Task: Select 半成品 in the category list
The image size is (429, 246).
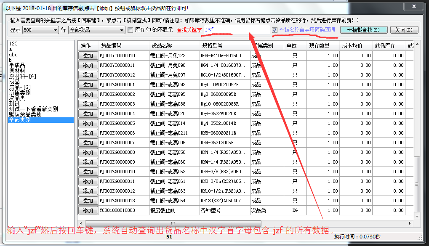Action: coord(17,65)
